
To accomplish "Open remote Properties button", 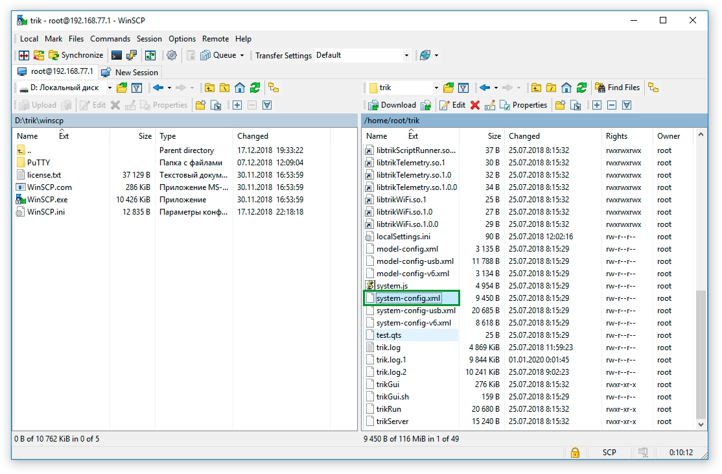I will tap(524, 105).
